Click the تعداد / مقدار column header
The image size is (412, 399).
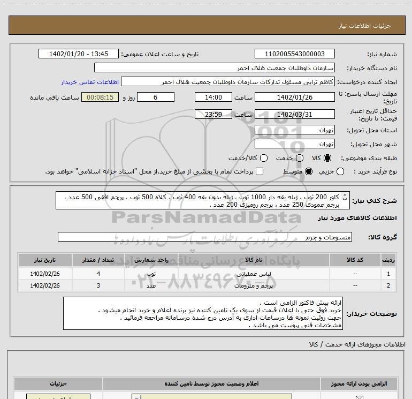click(98, 260)
